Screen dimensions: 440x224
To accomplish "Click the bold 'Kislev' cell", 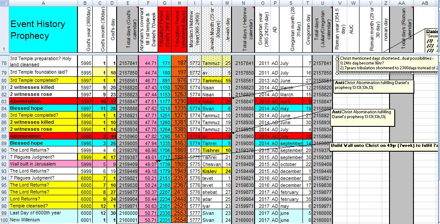I will pyautogui.click(x=212, y=171).
